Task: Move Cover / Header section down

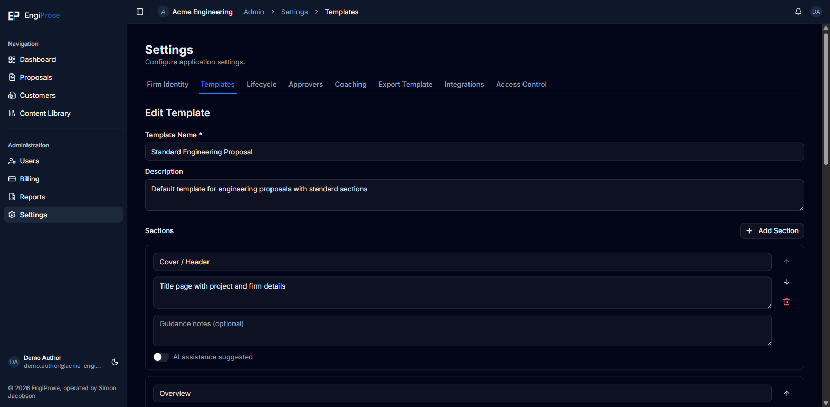Action: click(787, 282)
